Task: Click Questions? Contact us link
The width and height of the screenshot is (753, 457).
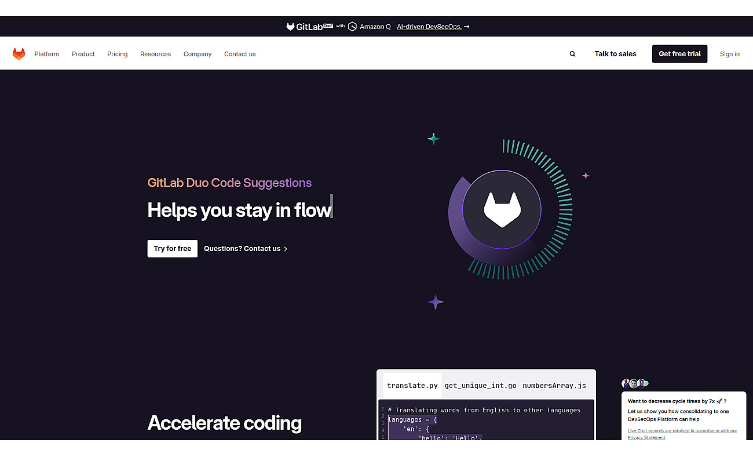Action: click(246, 248)
